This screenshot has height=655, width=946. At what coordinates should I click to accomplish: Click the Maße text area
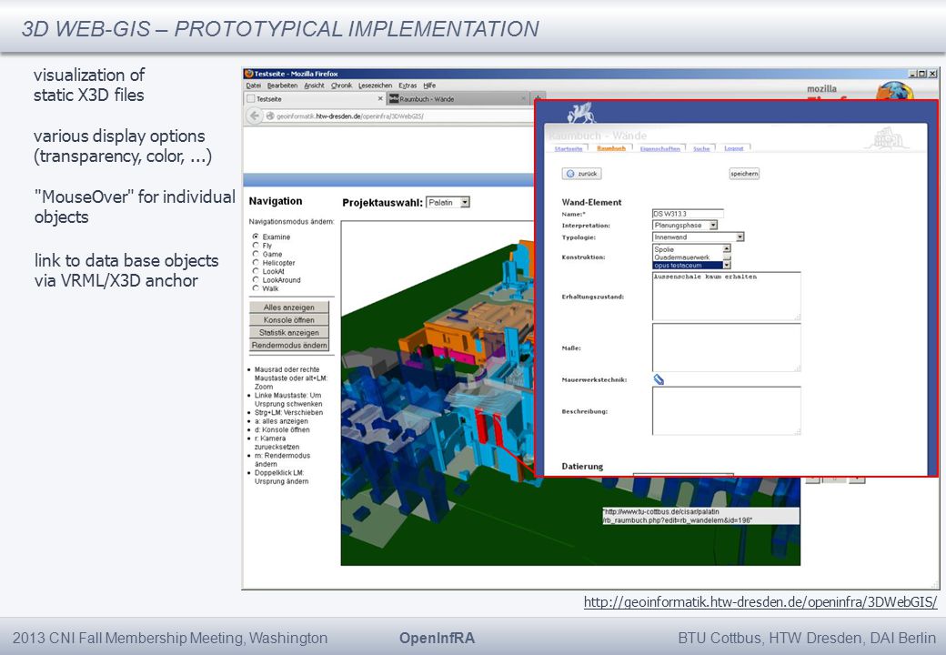tap(727, 348)
